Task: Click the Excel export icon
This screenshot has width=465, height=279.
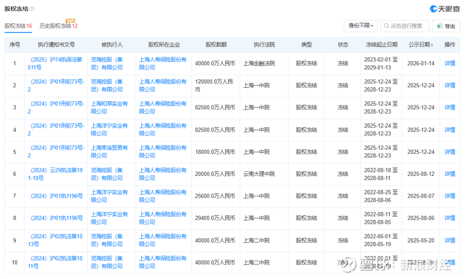Action: 440,26
